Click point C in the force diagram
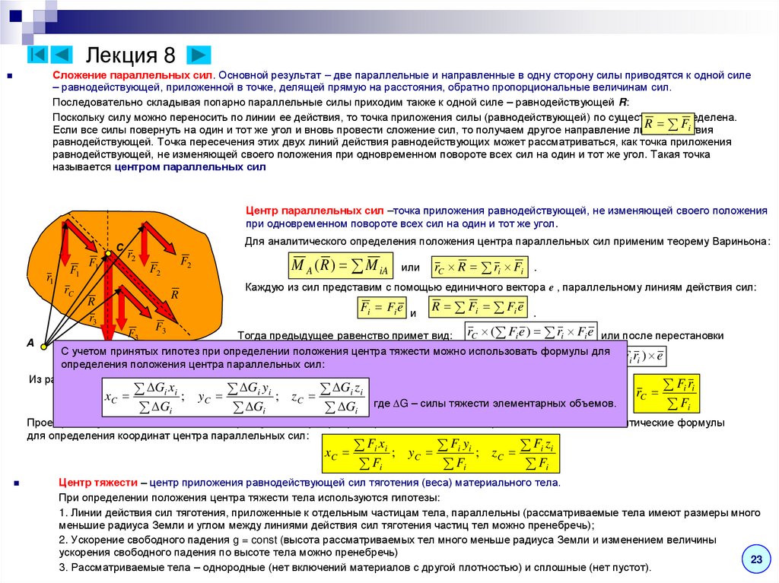779x583 pixels. tap(108, 254)
